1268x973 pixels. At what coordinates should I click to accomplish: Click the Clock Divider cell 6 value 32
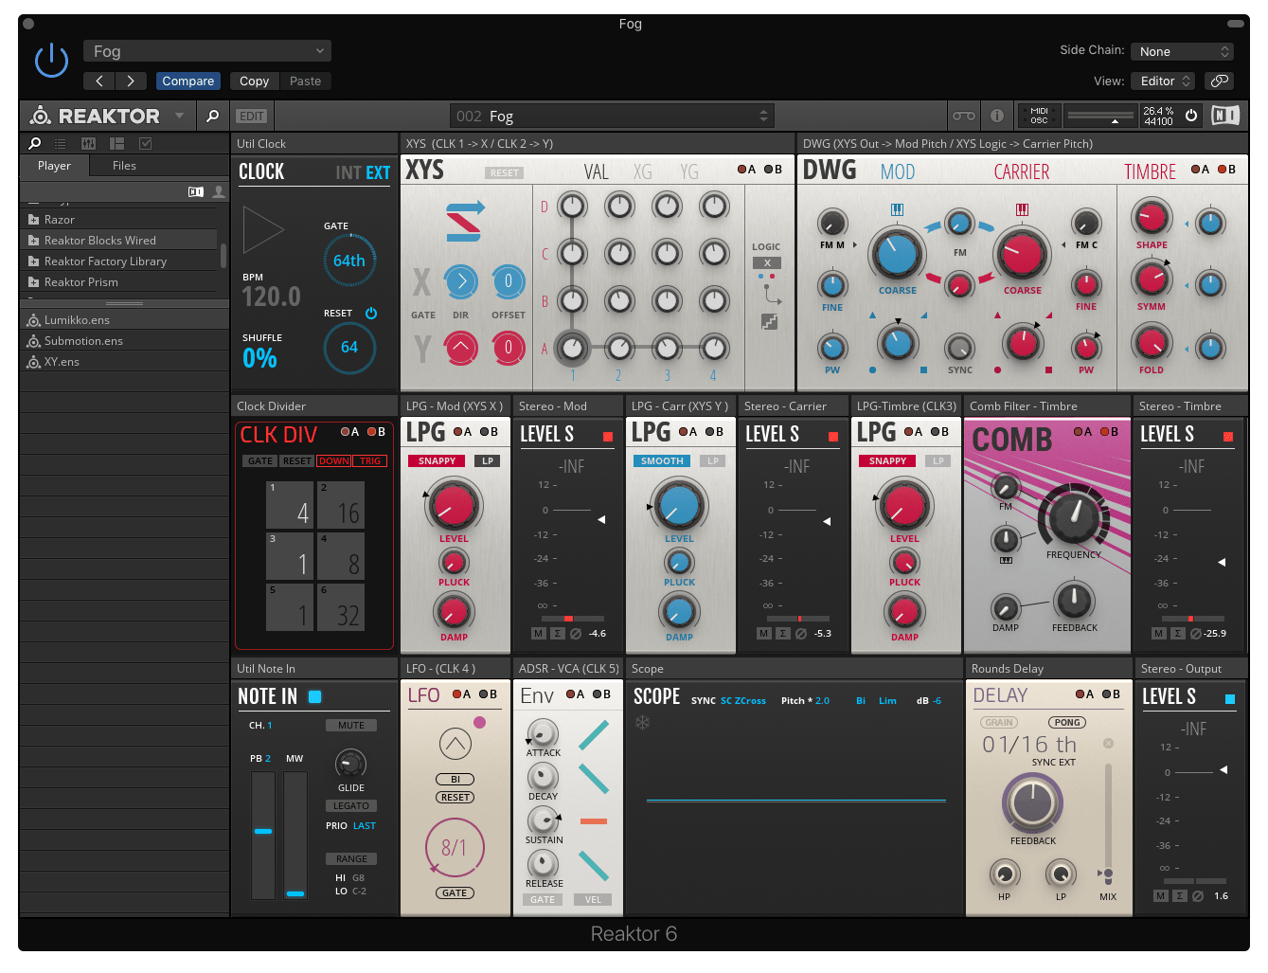pyautogui.click(x=342, y=607)
